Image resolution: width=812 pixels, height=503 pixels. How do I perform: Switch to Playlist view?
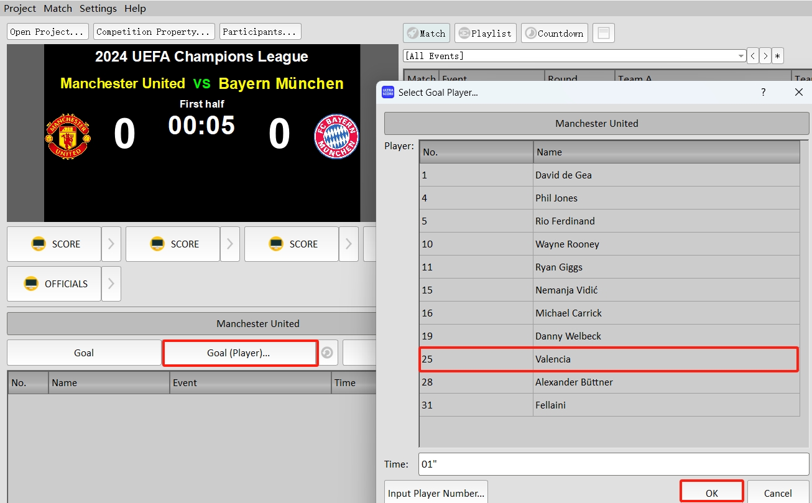485,33
